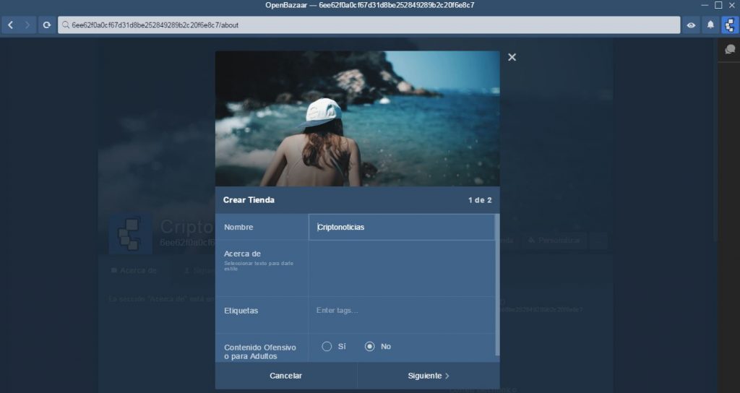Click the beach header image in the dialog
The image size is (740, 393).
(357, 118)
